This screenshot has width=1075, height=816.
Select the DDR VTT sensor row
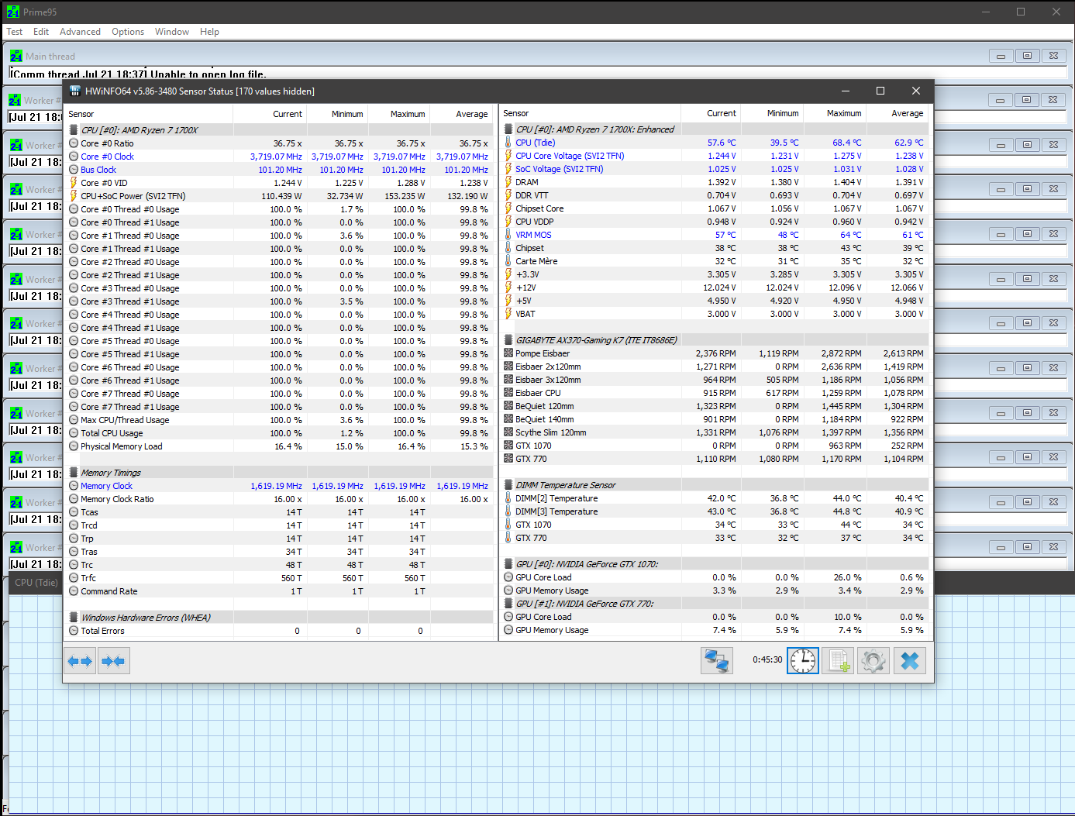point(715,195)
